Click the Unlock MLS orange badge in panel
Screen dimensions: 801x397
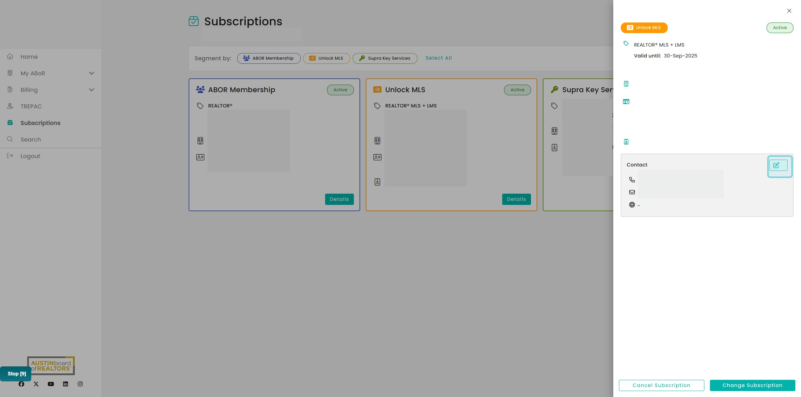click(644, 28)
